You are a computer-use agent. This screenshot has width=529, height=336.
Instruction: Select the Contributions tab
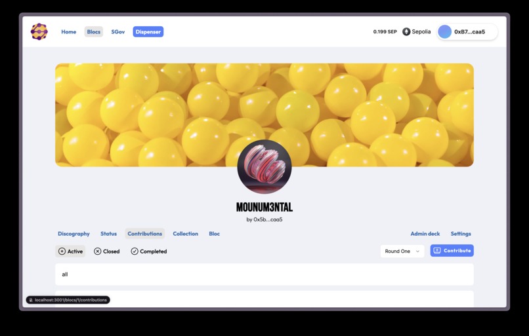point(145,234)
